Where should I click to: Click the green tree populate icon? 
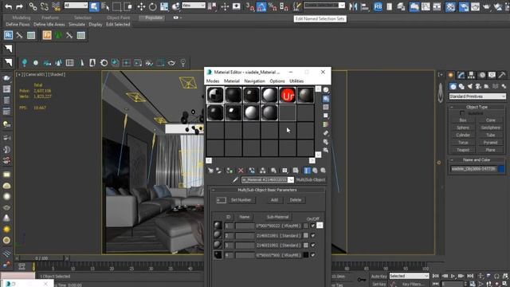58,35
